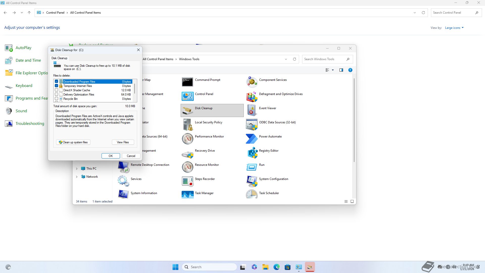Click the Files to delete list scrollbar
The height and width of the screenshot is (273, 485).
click(x=135, y=89)
